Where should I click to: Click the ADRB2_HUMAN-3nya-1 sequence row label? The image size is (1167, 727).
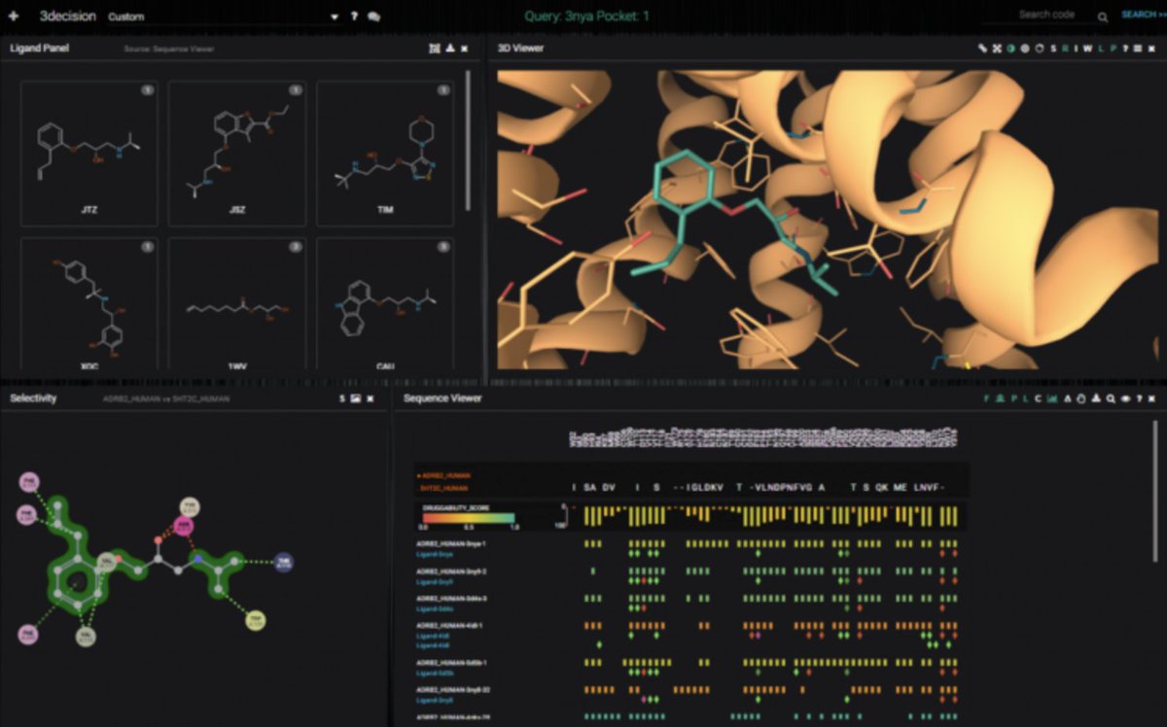click(451, 543)
